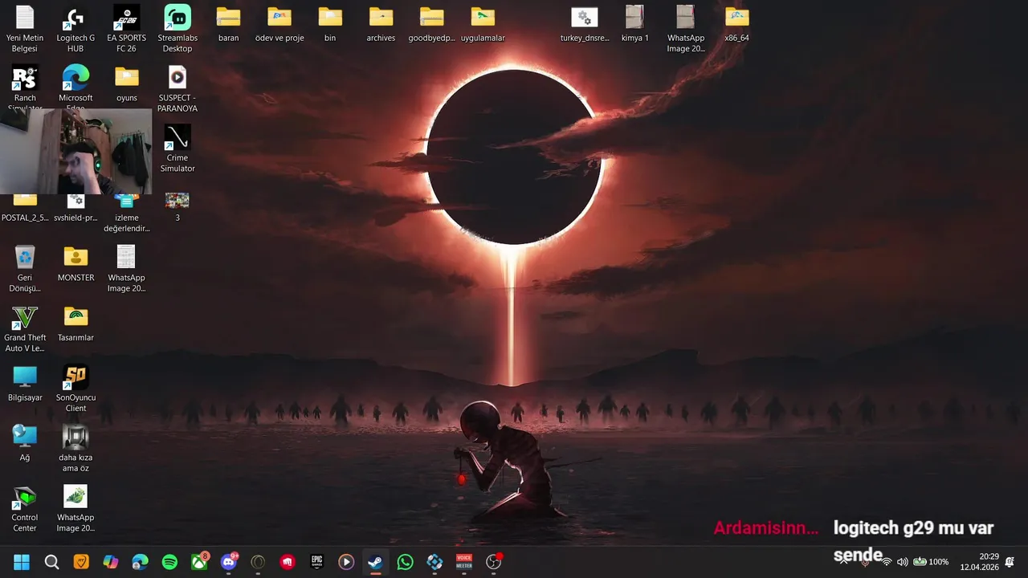Open Xbox app with notification badge
This screenshot has width=1028, height=578.
(x=199, y=561)
